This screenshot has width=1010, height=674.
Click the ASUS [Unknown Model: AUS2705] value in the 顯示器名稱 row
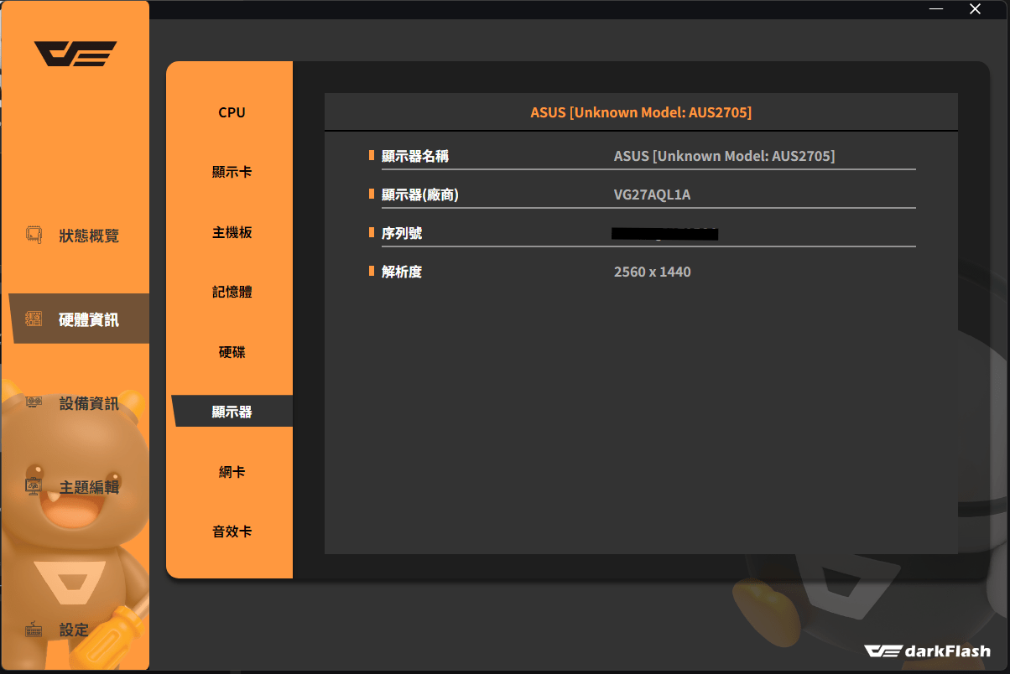[724, 156]
